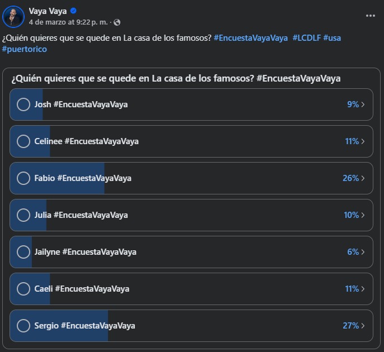Expand Fabio 26% results chevron

tap(363, 178)
